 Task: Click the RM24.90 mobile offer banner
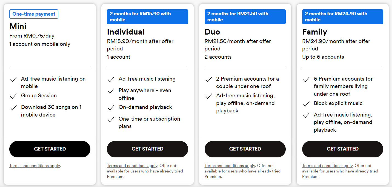click(343, 17)
